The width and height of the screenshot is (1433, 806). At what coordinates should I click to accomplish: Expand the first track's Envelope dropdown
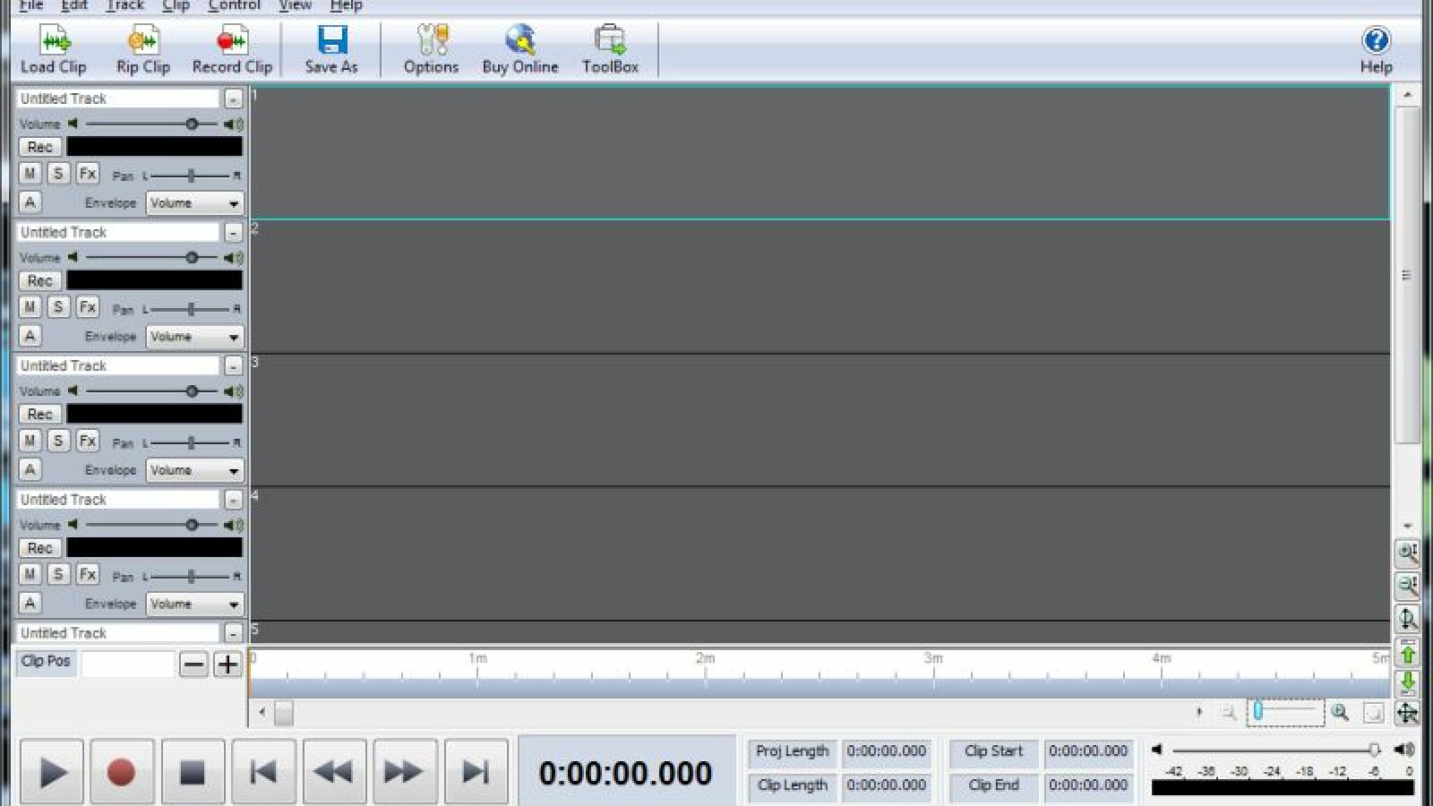pyautogui.click(x=195, y=203)
